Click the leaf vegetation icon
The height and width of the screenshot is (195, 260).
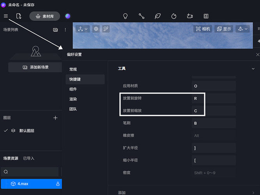tap(157, 16)
